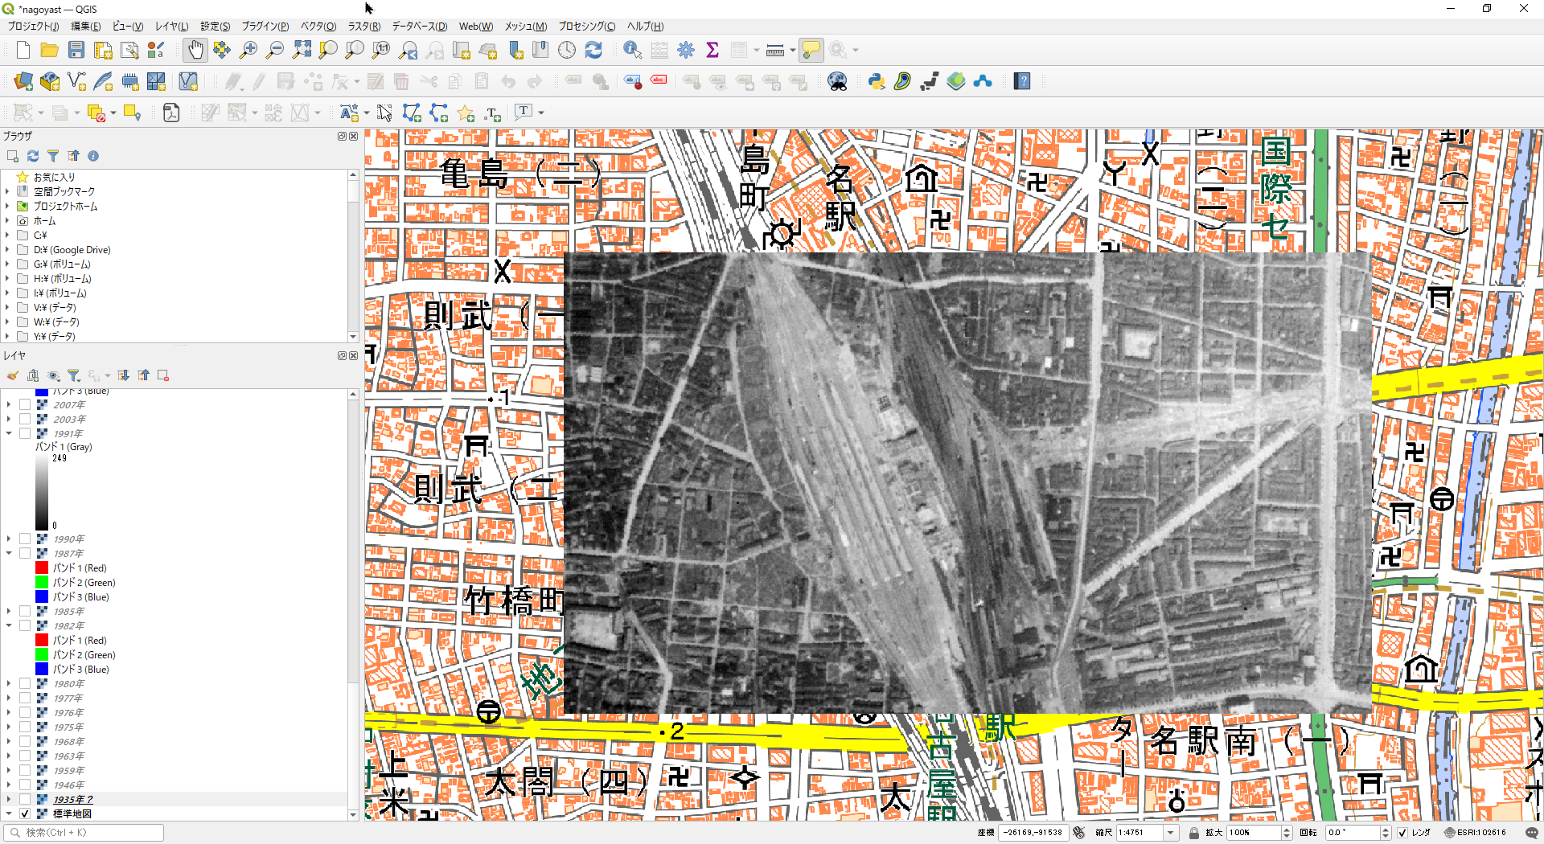
Task: Activate the Zoom In tool
Action: pyautogui.click(x=248, y=50)
